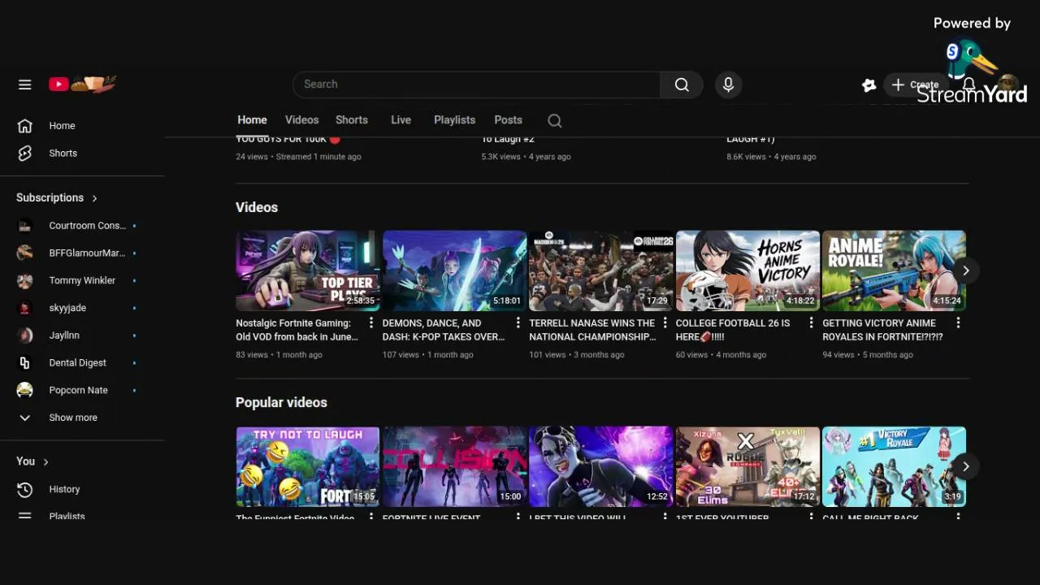Click the Create button
This screenshot has height=585, width=1040.
[x=915, y=84]
